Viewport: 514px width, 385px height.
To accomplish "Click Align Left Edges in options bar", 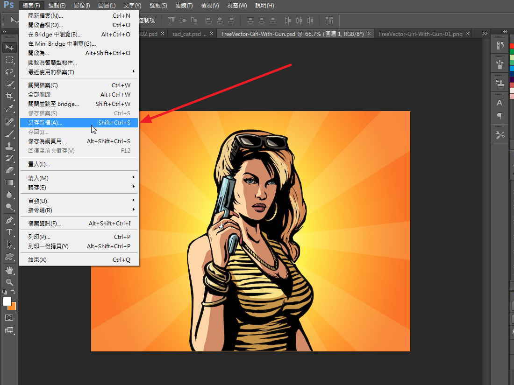I will 208,21.
